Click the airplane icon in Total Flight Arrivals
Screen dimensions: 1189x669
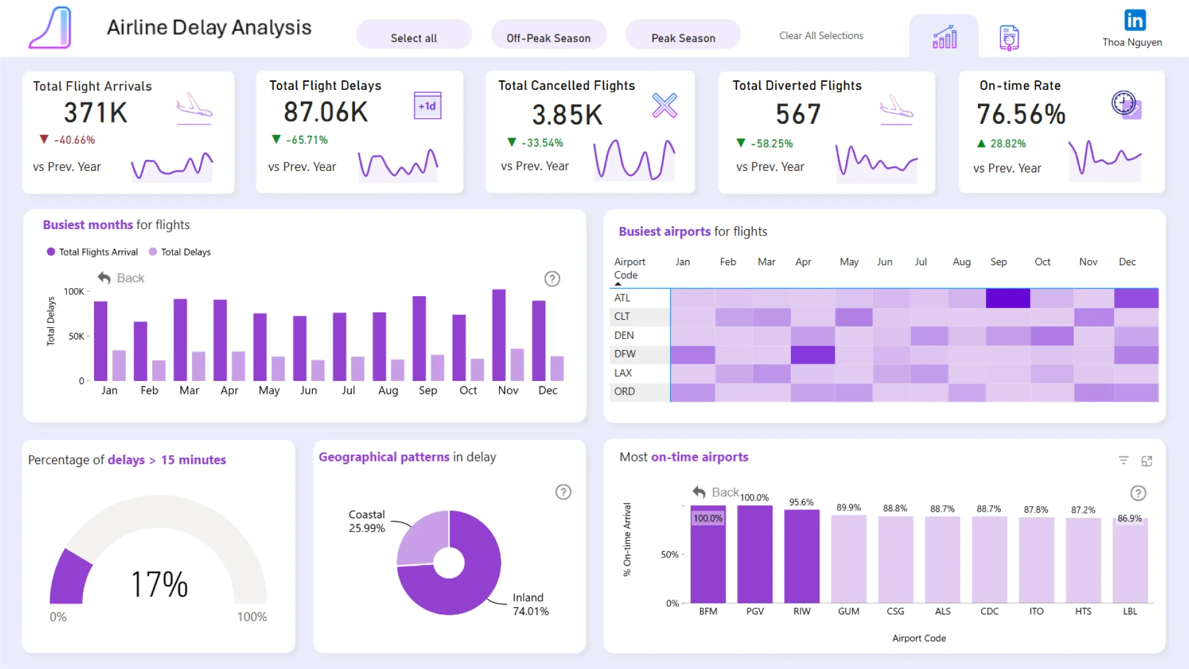194,108
